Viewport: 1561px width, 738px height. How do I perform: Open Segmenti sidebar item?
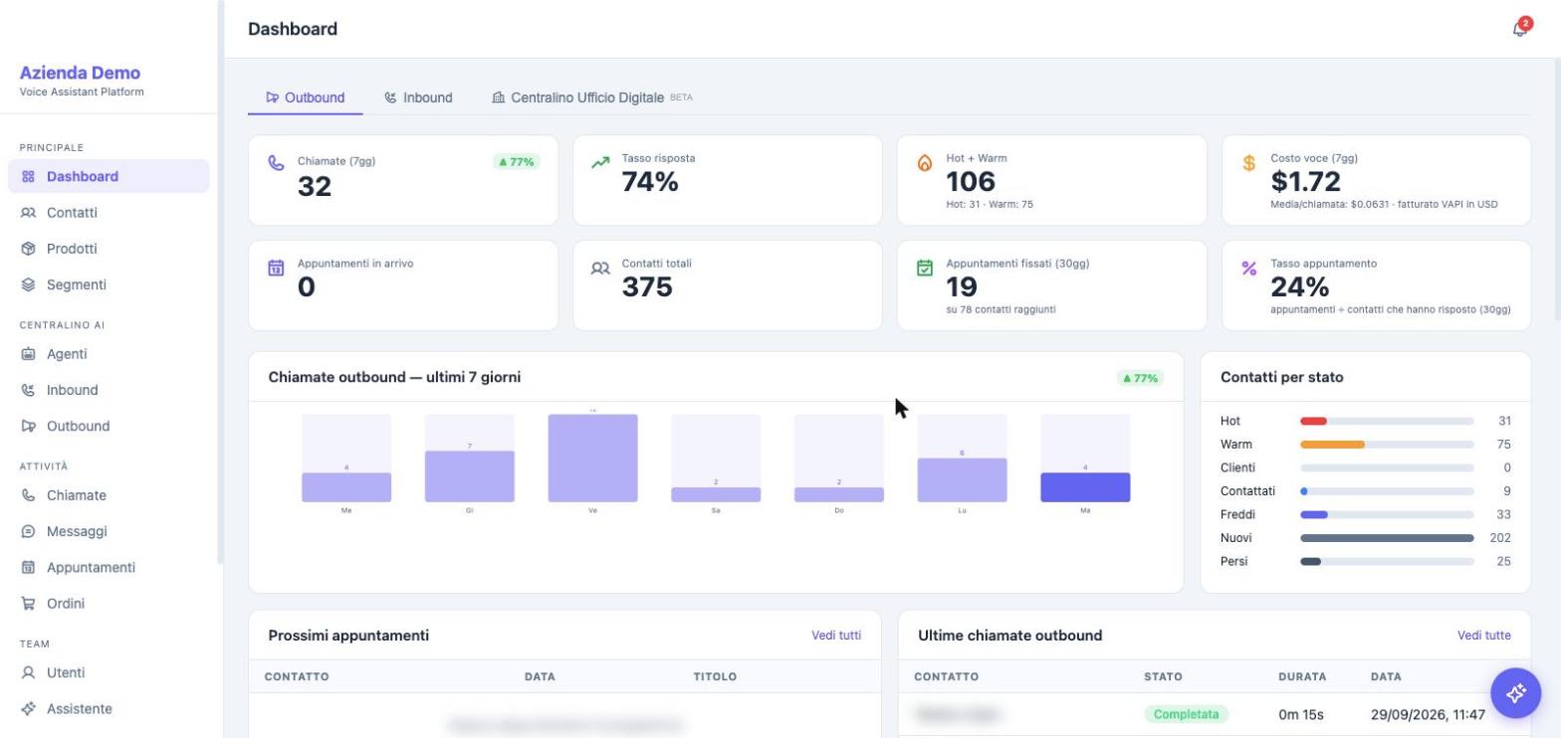point(109,284)
